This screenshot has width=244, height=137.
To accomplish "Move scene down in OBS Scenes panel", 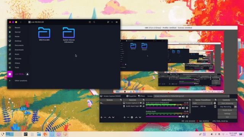I will pos(113,118).
